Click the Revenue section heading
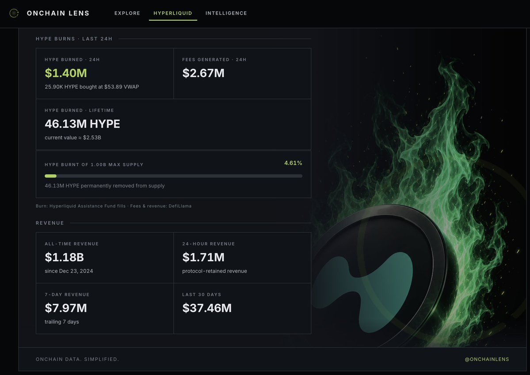The height and width of the screenshot is (375, 530). (x=50, y=223)
